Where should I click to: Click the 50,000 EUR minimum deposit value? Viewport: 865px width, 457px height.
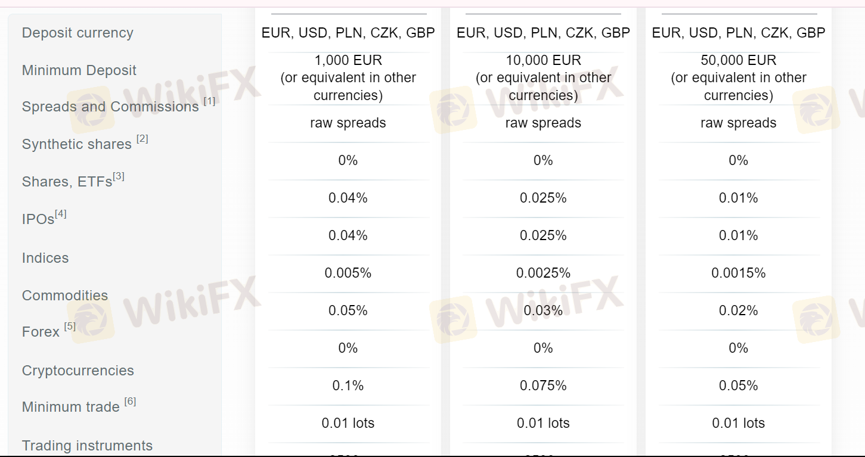(739, 60)
